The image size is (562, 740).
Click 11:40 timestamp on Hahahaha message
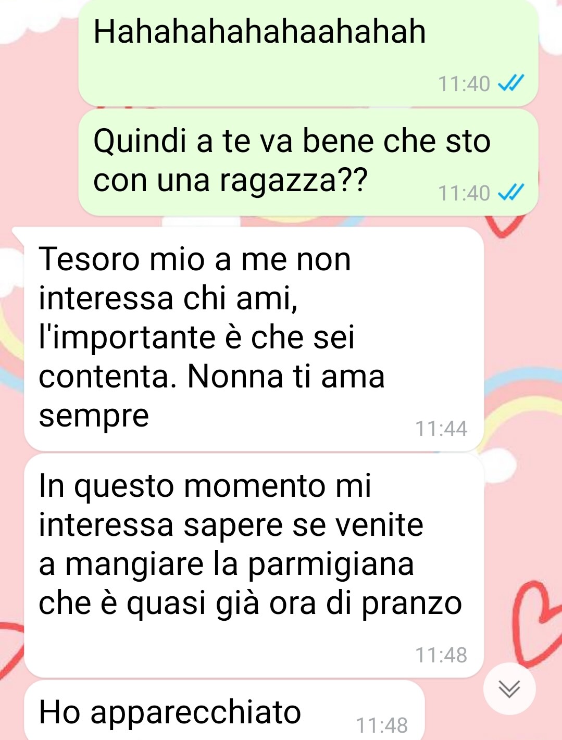point(464,83)
